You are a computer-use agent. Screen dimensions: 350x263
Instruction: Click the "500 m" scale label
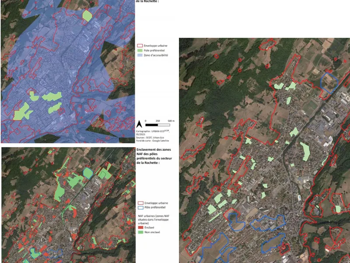[x=171, y=121]
